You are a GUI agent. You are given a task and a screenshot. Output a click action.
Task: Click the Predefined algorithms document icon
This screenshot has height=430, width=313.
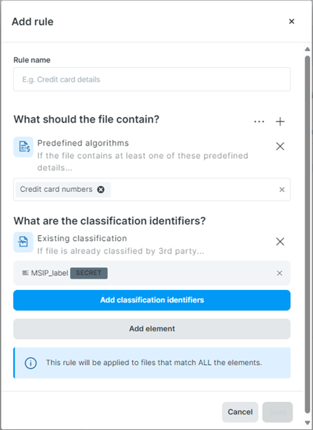(x=24, y=146)
